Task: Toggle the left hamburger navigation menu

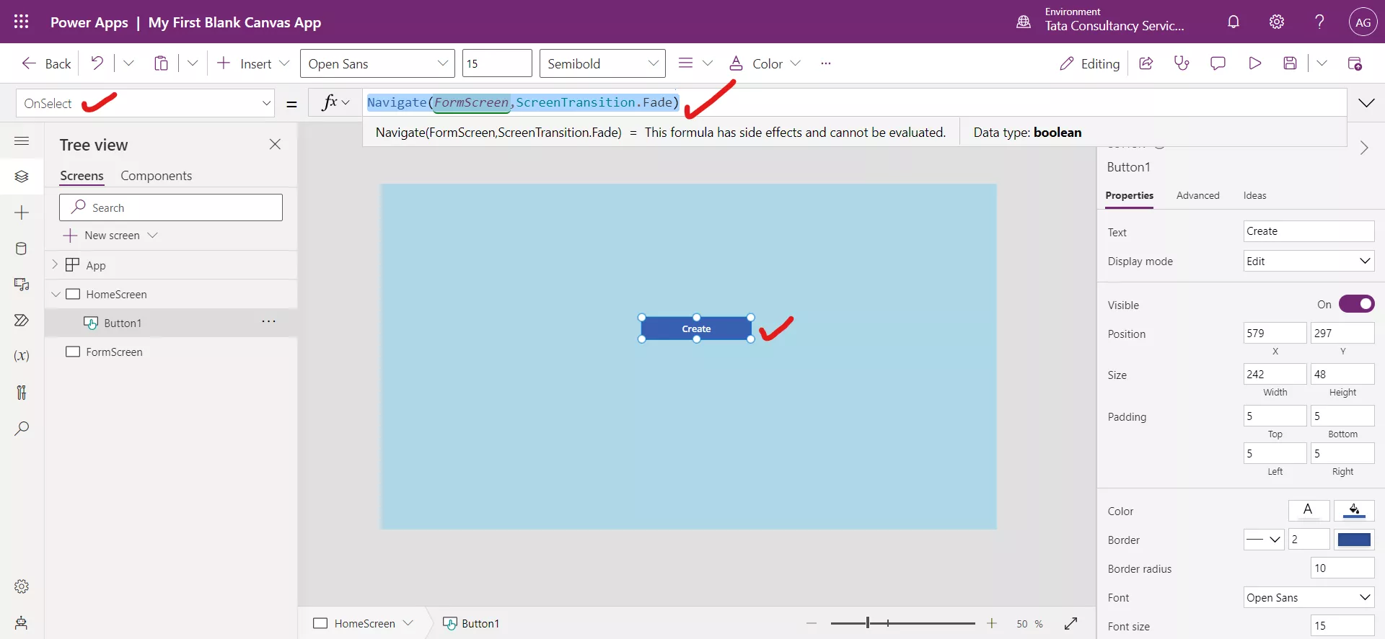Action: [x=22, y=141]
